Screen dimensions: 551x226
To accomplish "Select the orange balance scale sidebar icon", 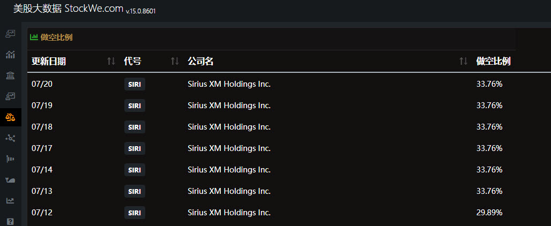I will pyautogui.click(x=11, y=117).
